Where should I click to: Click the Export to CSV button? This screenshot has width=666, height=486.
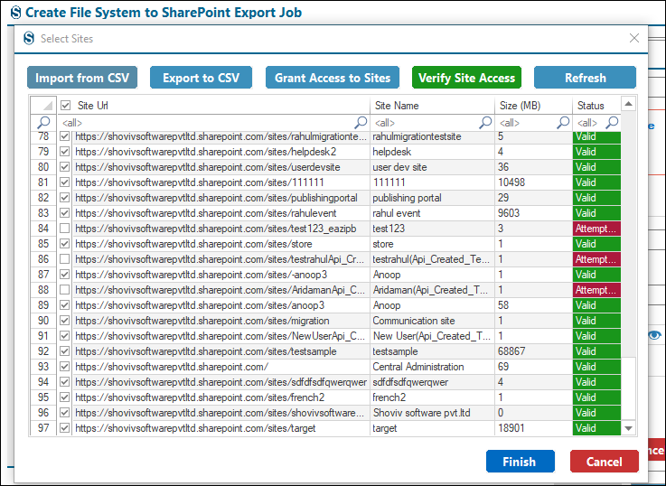(201, 78)
